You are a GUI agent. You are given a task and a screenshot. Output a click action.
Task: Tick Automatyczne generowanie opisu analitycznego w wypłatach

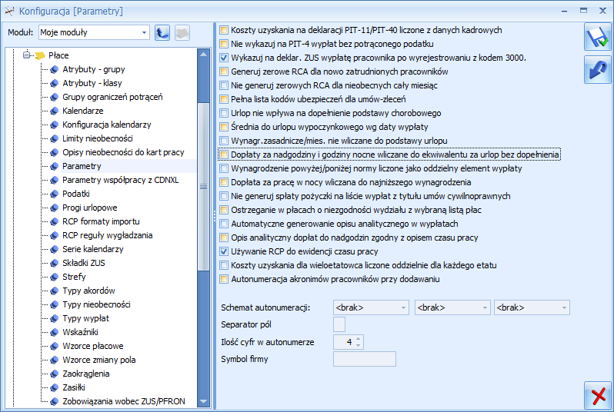coord(224,224)
